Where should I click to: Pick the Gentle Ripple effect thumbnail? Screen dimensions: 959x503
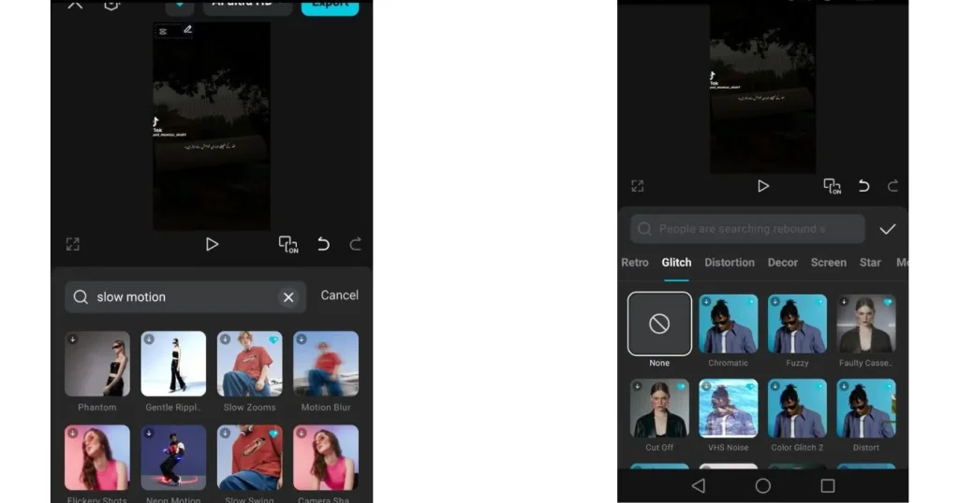(173, 364)
